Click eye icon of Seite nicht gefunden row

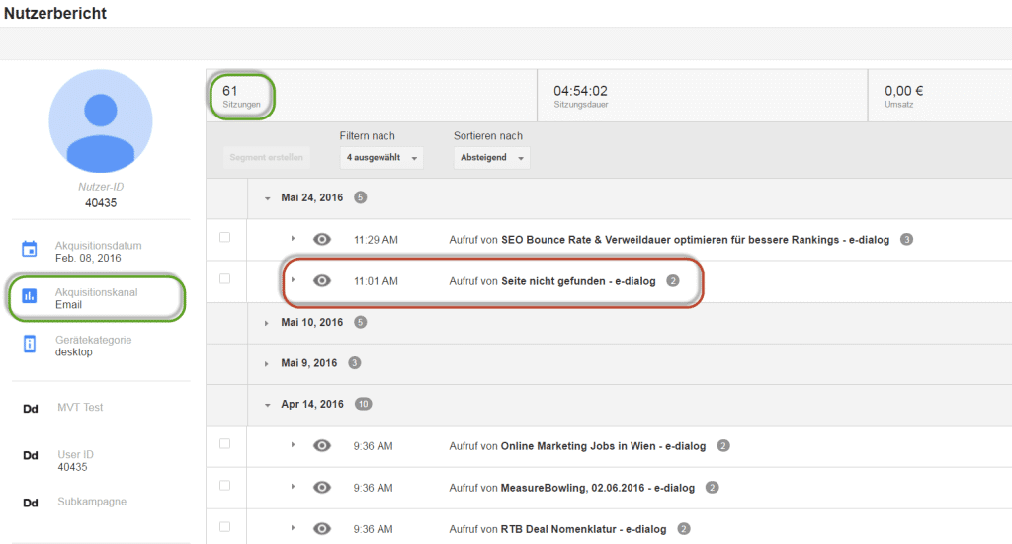(x=321, y=281)
